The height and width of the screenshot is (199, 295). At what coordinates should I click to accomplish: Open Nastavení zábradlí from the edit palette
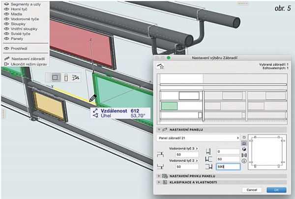click(25, 58)
